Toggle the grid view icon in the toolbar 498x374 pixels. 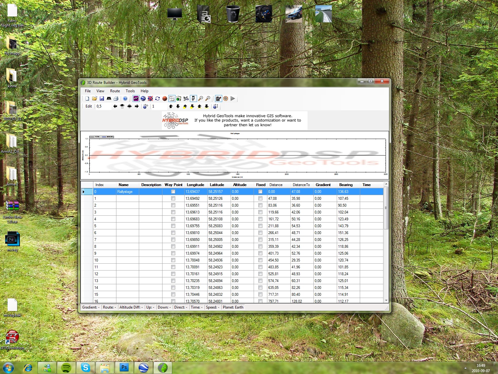(172, 98)
